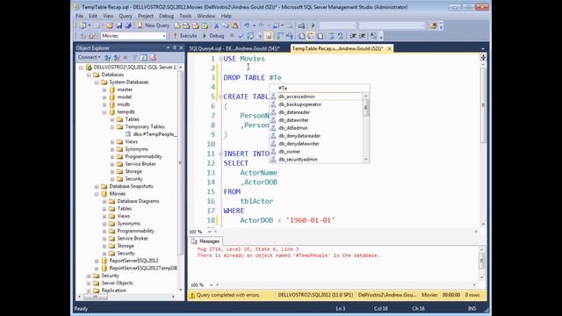
Task: Switch to the SQLQuery4.sql tab
Action: 234,48
